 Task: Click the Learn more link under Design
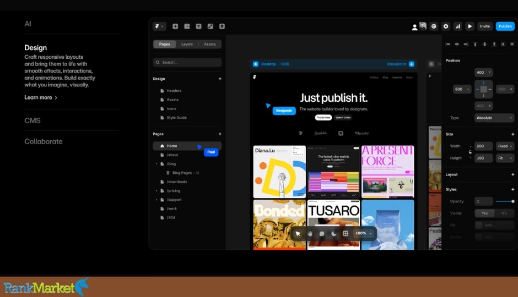coord(41,97)
